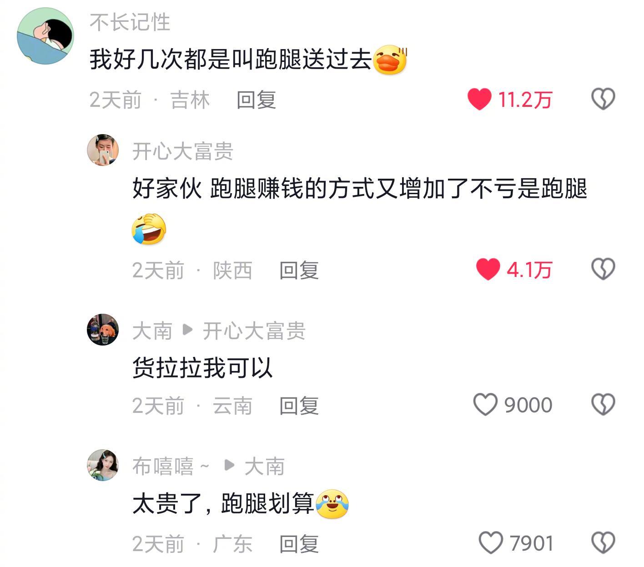Viewport: 644px width, 567px height.
Task: Open 开心大富贵's selfie avatar
Action: [103, 150]
